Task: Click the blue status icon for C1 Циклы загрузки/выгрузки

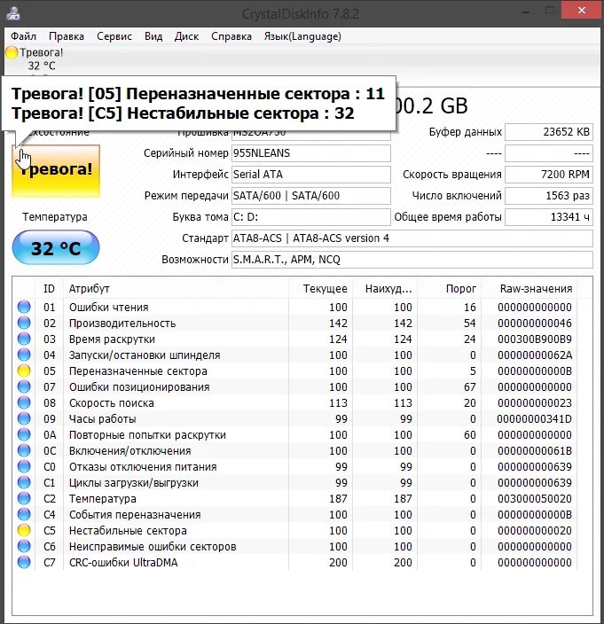Action: pos(24,482)
